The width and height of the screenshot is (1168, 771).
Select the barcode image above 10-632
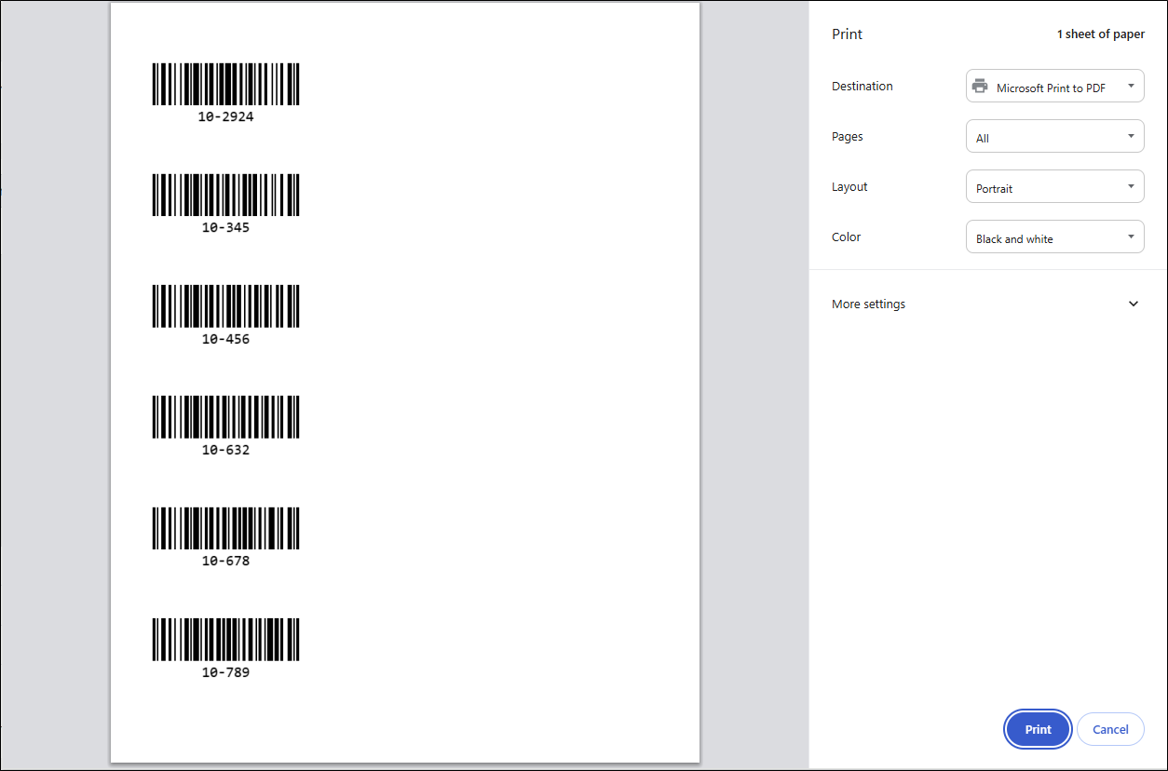coord(225,417)
